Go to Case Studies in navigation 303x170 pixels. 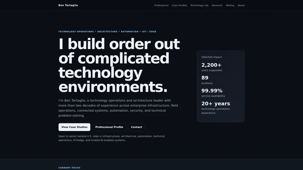pos(179,5)
